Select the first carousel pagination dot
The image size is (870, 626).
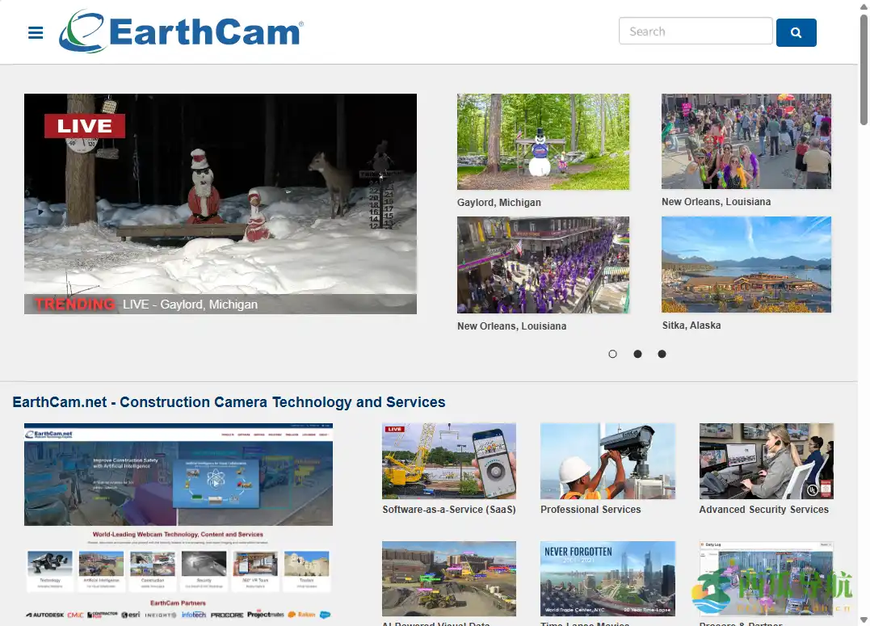612,354
